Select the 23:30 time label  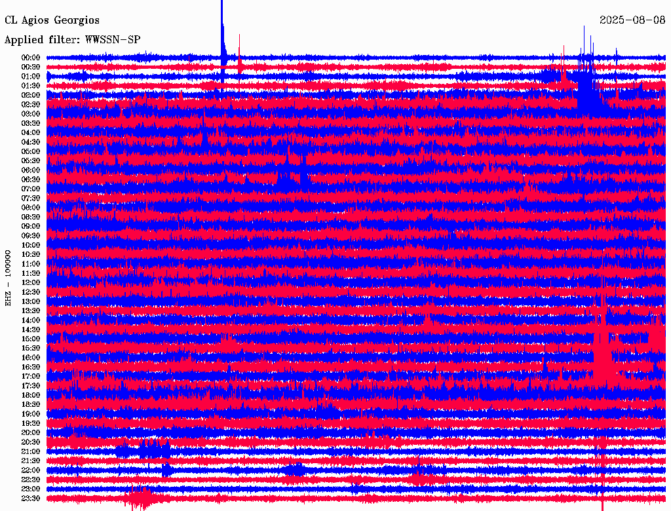pyautogui.click(x=31, y=498)
